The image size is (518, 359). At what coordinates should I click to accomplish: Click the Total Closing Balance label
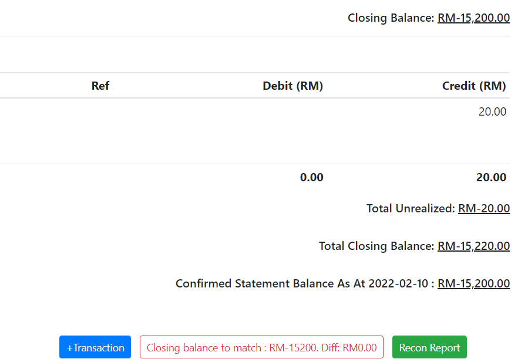point(376,246)
